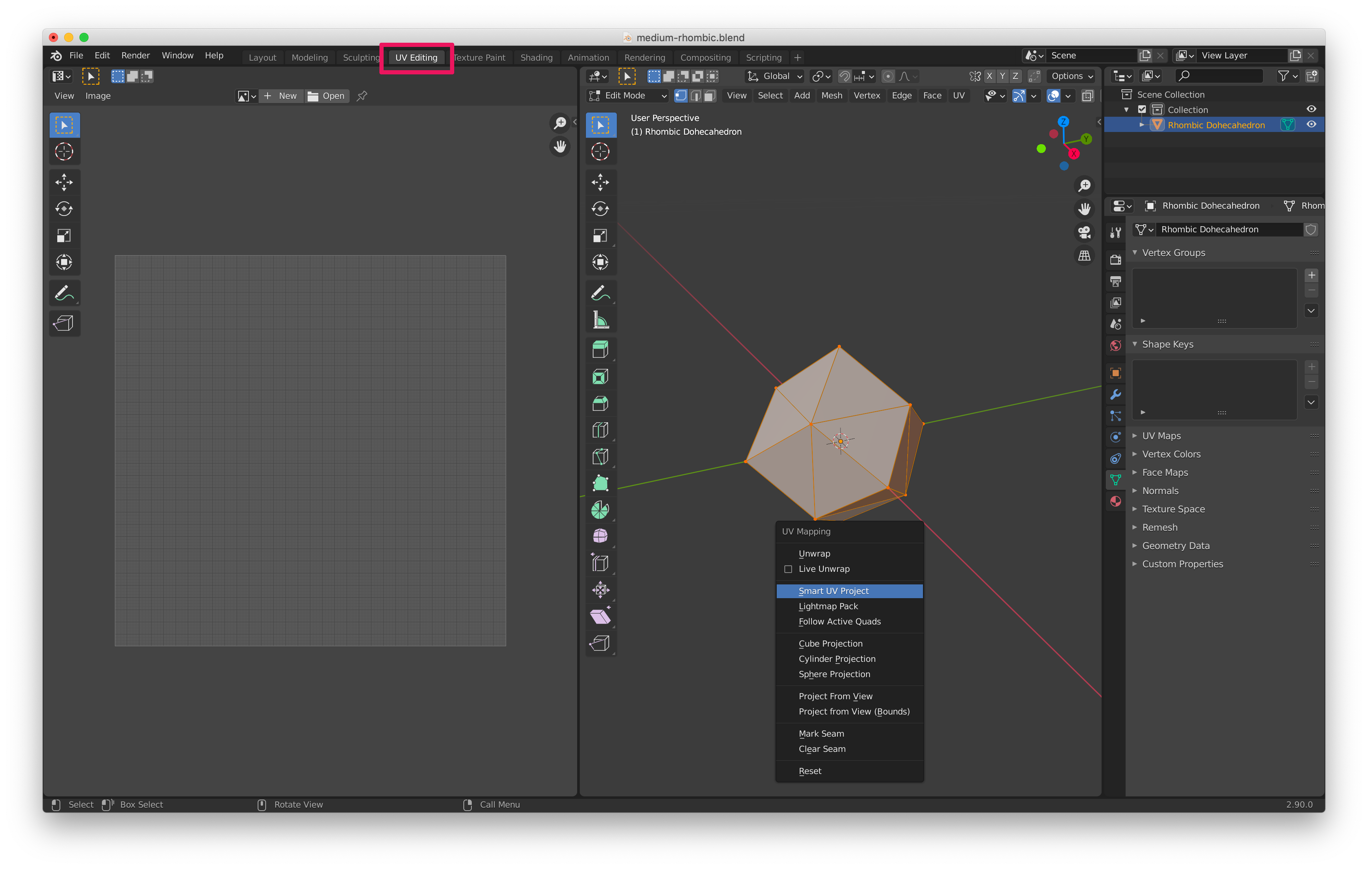Click the Open image button
1368x869 pixels.
[327, 96]
